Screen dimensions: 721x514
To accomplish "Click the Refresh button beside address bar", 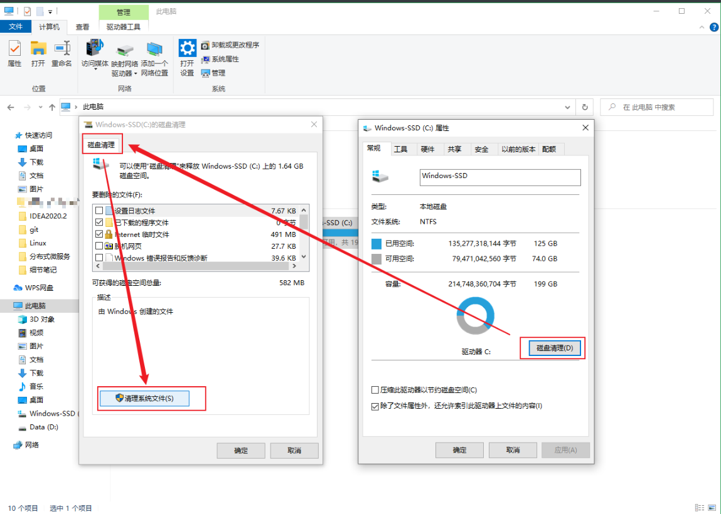I will 584,107.
